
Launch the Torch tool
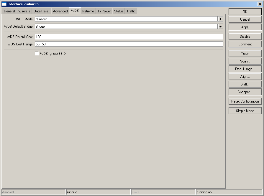245,54
